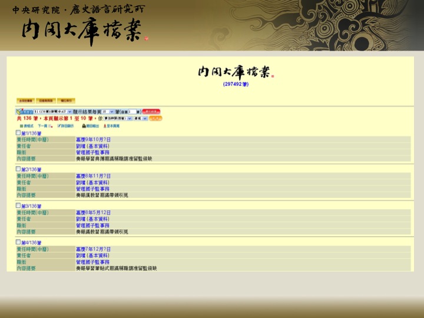Click 劉墉 in record 2
424x318 pixels.
click(81, 183)
